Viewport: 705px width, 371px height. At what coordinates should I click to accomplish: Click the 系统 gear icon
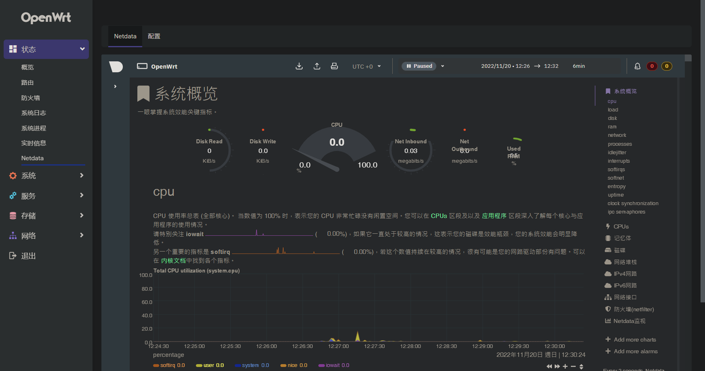tap(13, 176)
